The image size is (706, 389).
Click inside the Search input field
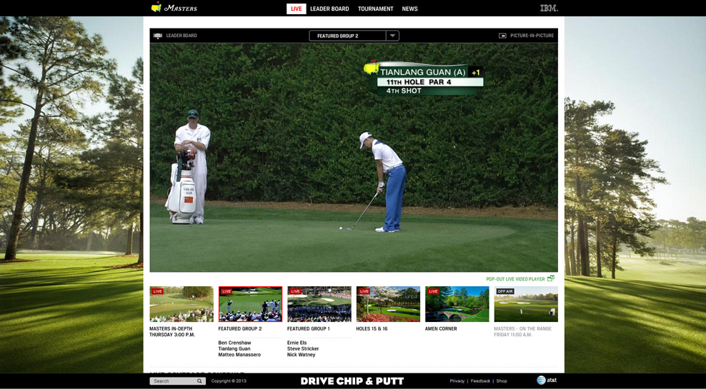tap(172, 381)
